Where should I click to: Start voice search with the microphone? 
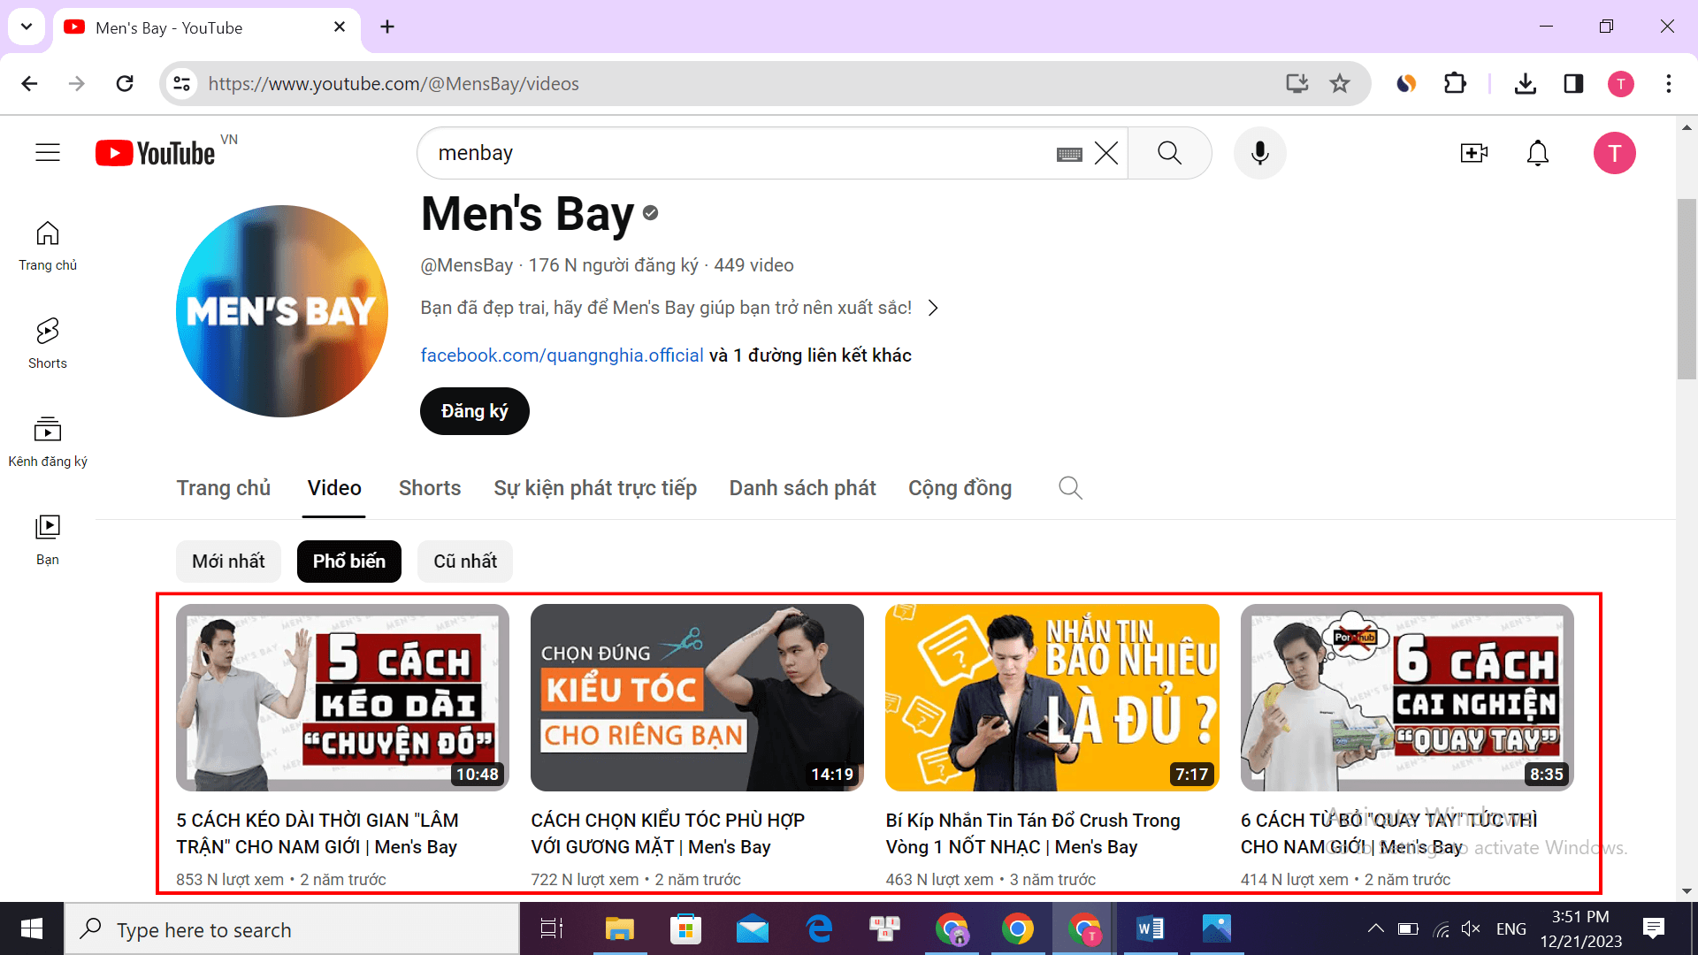coord(1260,153)
